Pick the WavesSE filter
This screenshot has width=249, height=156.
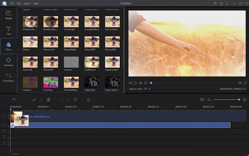30,62
